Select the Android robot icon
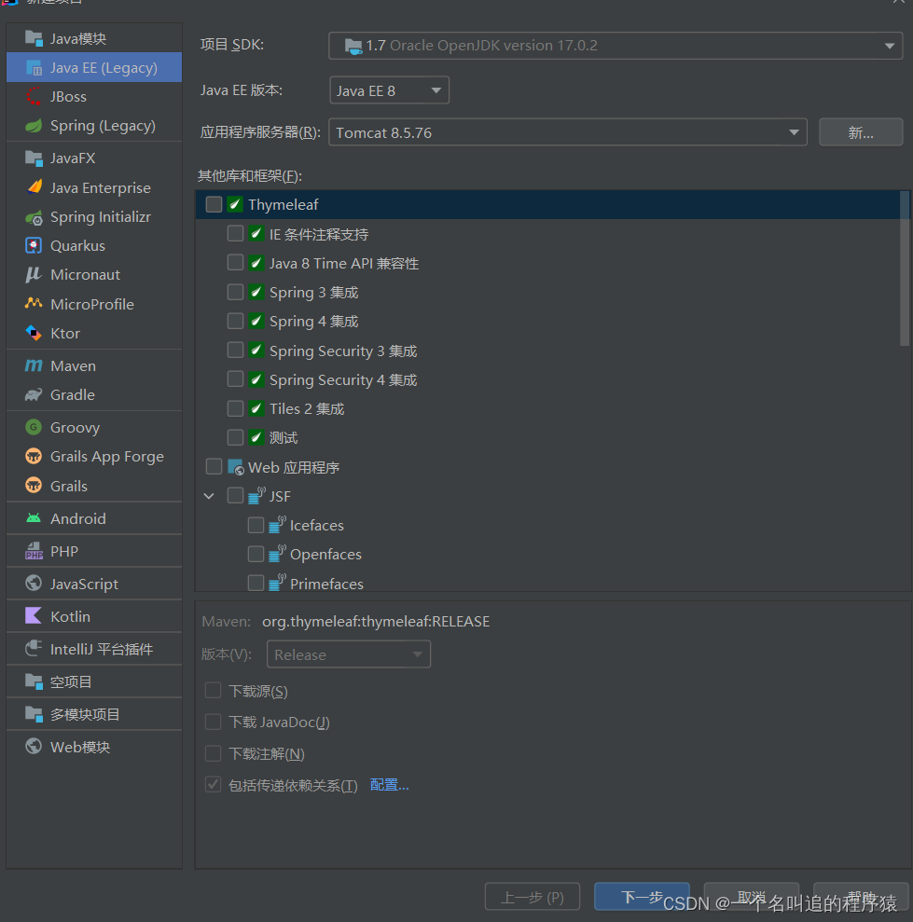 [x=34, y=518]
